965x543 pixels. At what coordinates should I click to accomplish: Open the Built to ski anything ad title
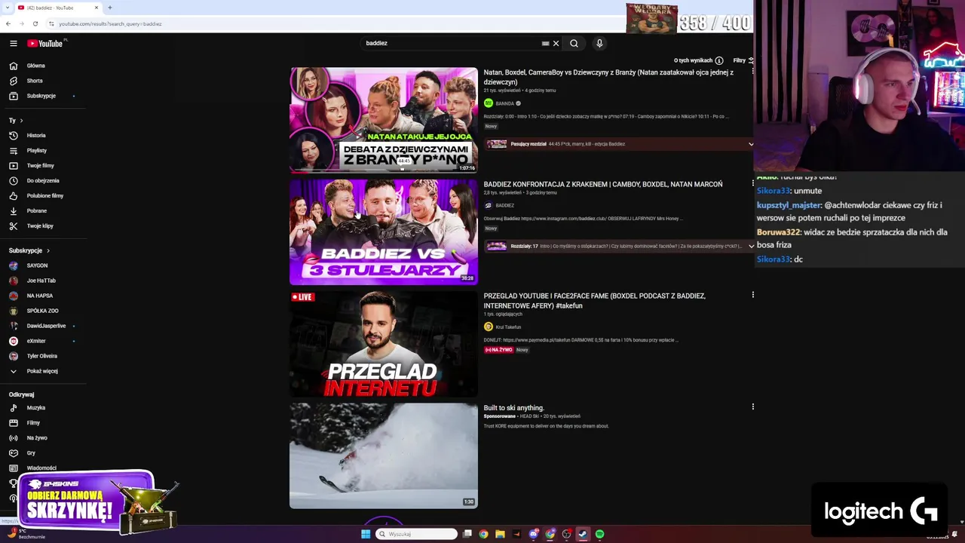point(513,408)
